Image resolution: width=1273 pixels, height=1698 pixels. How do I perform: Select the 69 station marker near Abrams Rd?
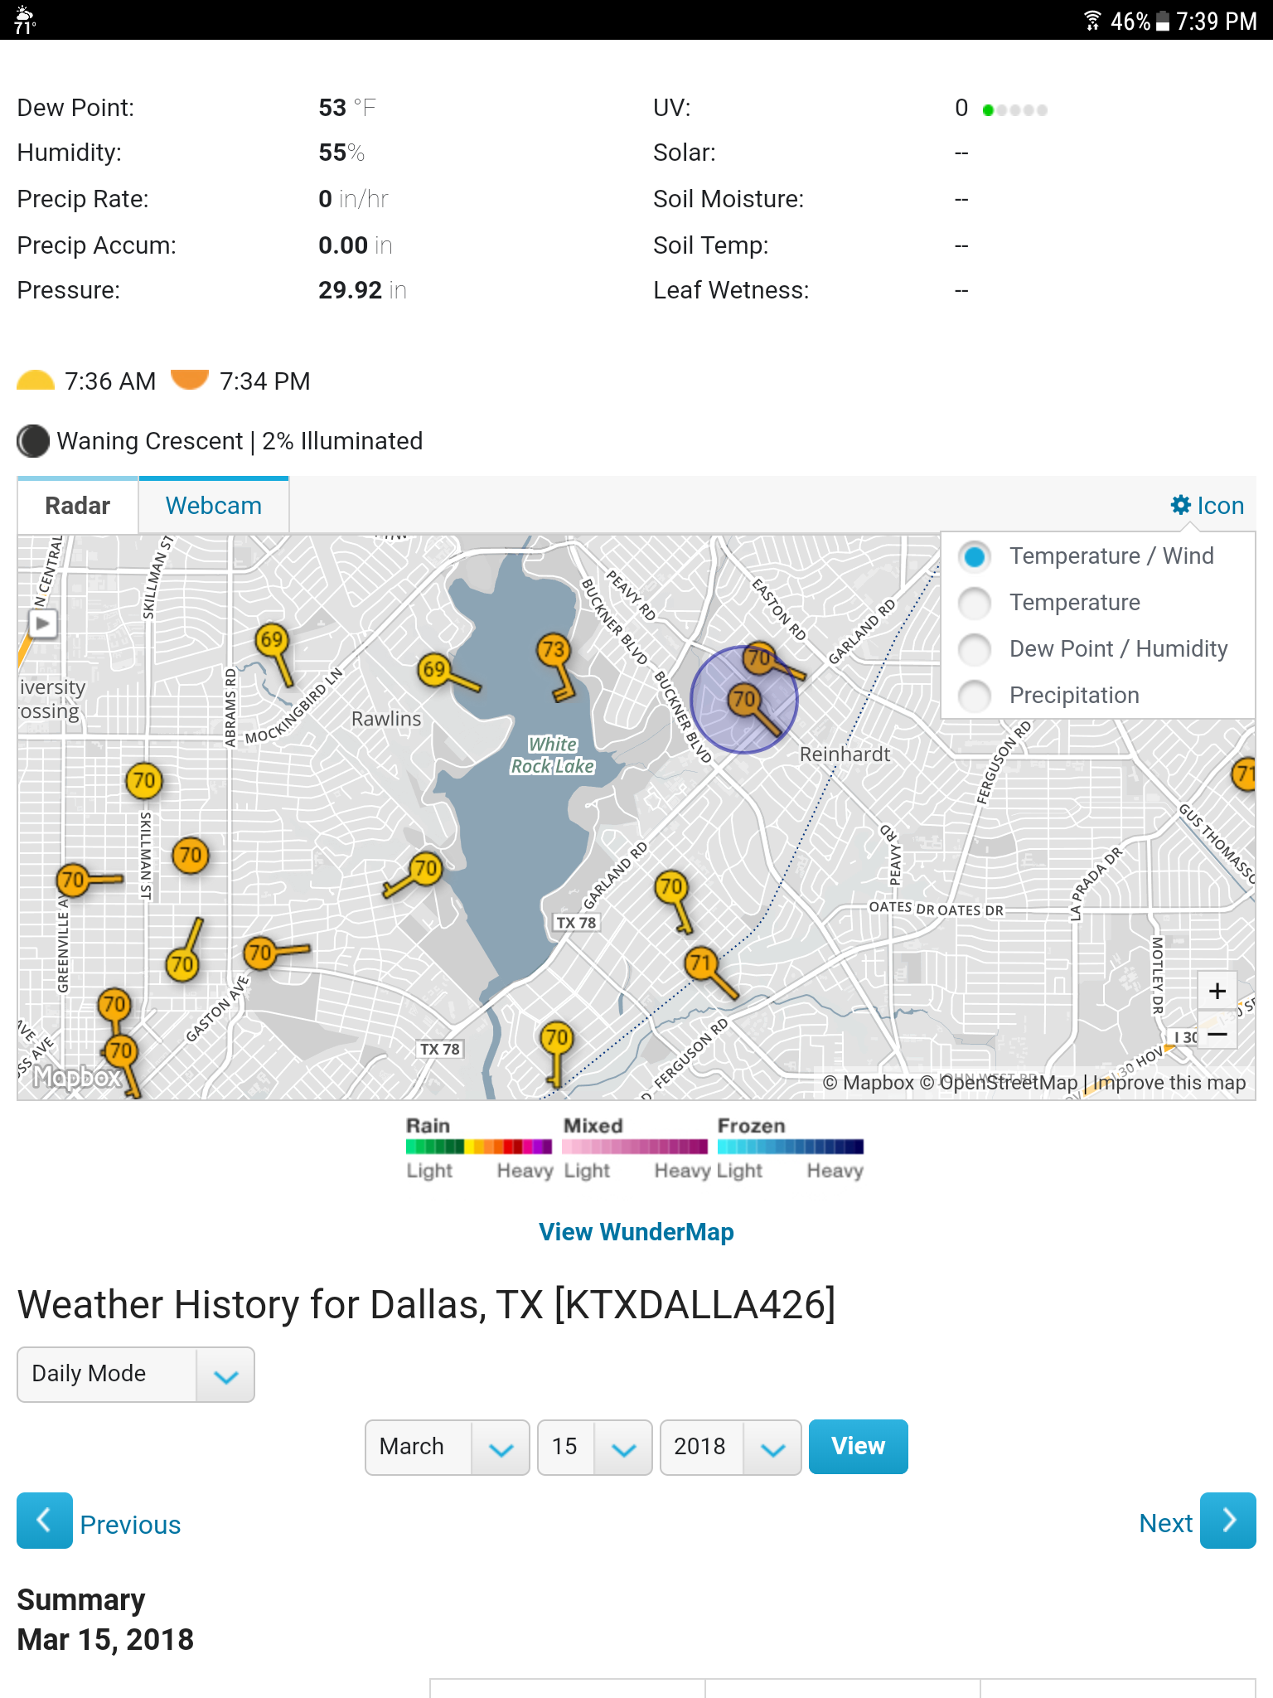(272, 639)
